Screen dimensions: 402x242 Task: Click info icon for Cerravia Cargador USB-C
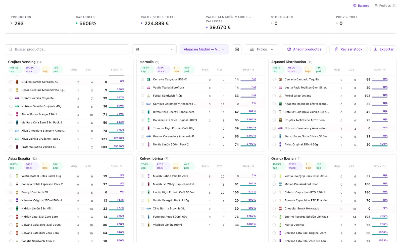click(x=142, y=79)
